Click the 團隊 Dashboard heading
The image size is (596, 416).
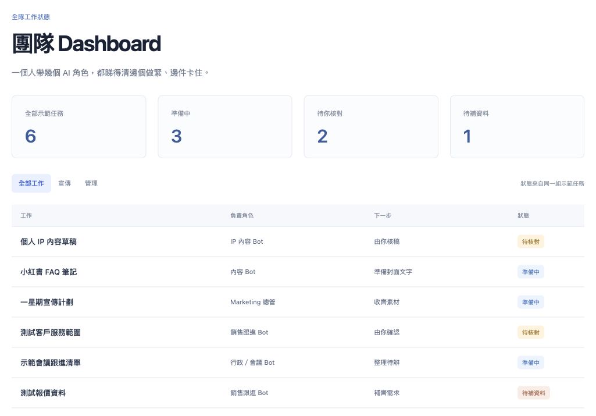click(x=86, y=44)
